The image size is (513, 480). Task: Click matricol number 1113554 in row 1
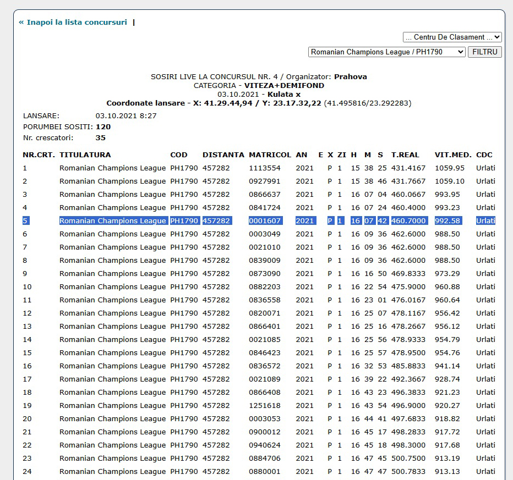tap(264, 168)
